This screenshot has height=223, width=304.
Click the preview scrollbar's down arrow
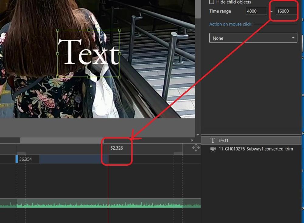pyautogui.click(x=198, y=135)
